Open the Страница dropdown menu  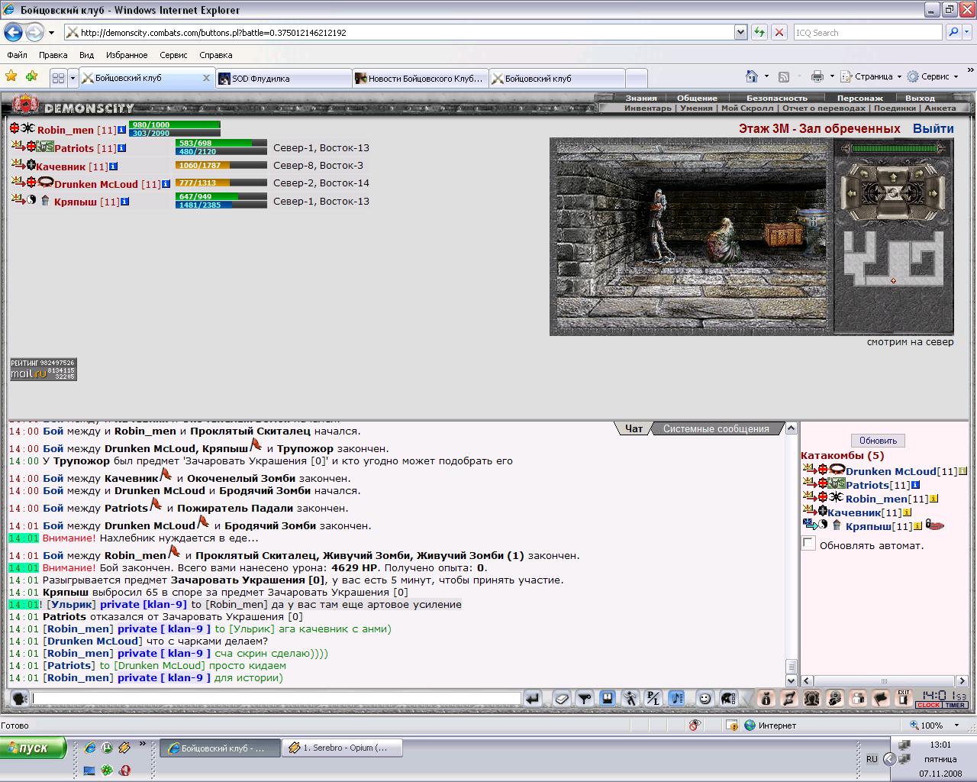[x=871, y=76]
